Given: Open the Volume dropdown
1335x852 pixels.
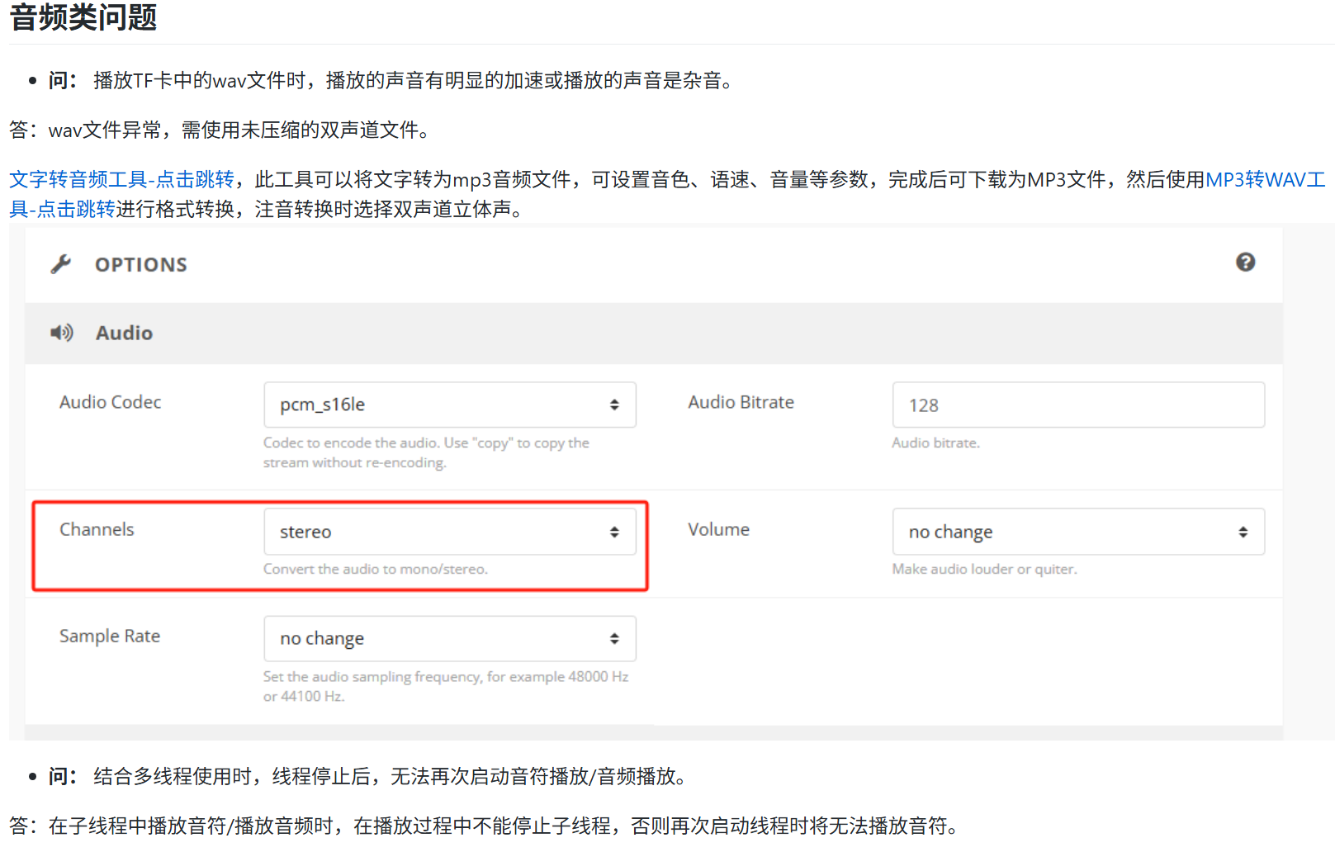Looking at the screenshot, I should pyautogui.click(x=1077, y=532).
